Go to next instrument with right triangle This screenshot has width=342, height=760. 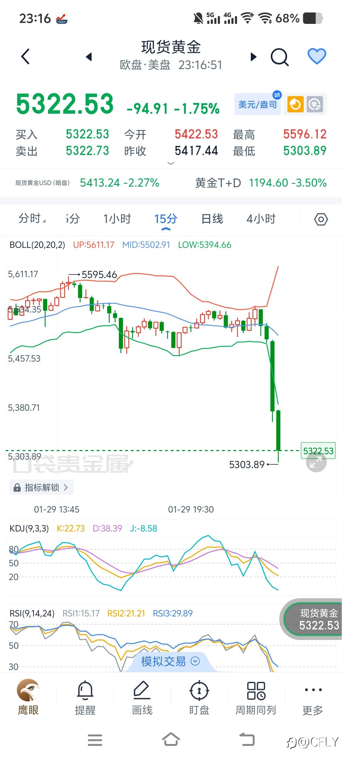(x=253, y=57)
